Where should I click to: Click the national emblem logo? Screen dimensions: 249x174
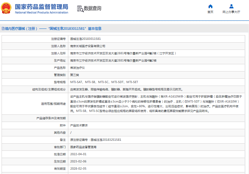tap(6, 8)
